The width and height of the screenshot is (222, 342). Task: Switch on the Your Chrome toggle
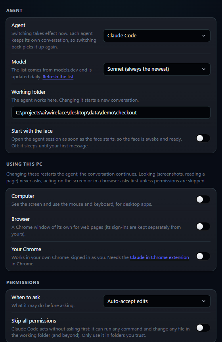coord(203,256)
